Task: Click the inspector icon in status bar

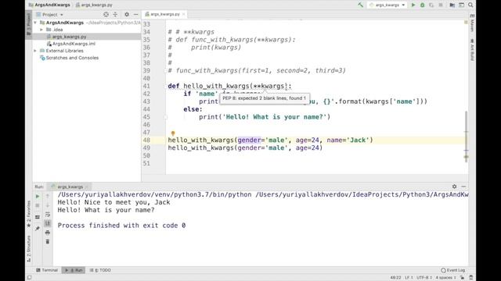Action: (x=471, y=278)
